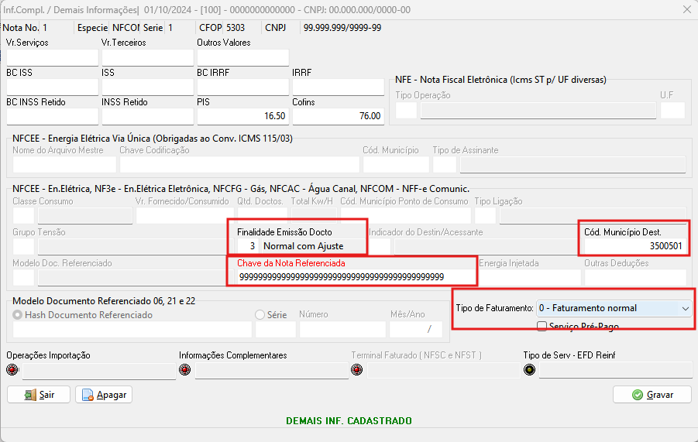Click the Nota No. field
This screenshot has height=442, width=698.
(x=57, y=28)
